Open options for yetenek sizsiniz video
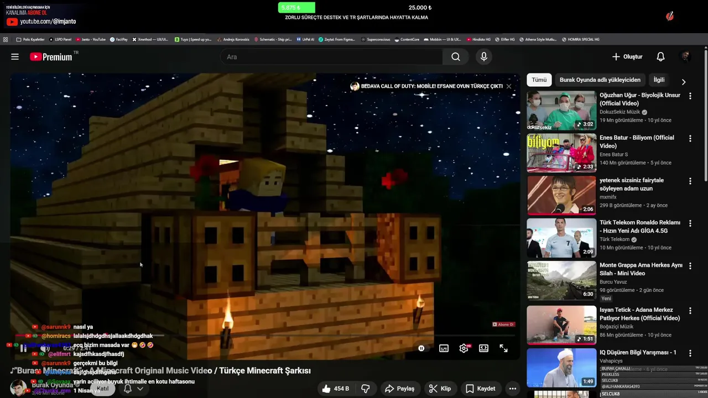The width and height of the screenshot is (708, 398). coord(690,181)
